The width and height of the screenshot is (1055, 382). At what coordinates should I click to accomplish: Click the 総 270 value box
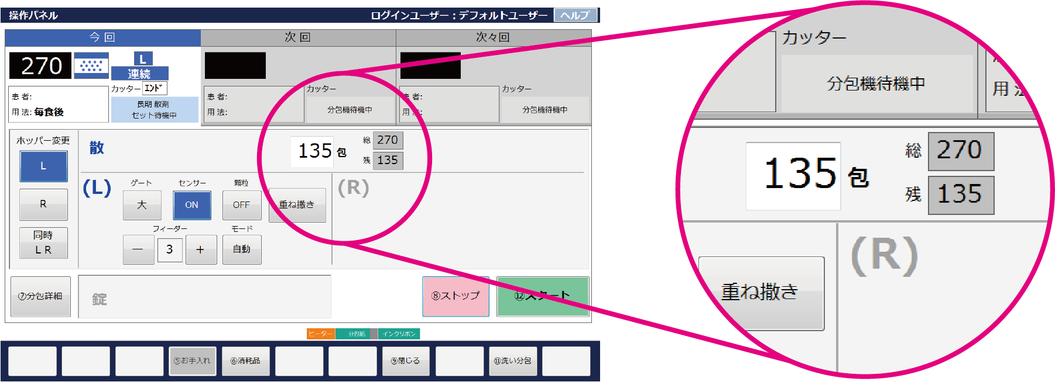click(388, 140)
